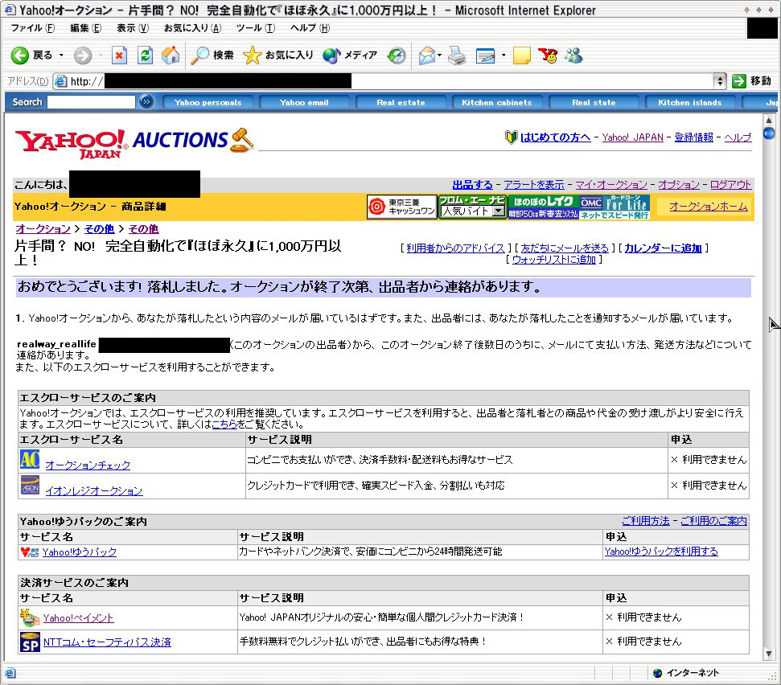Open the 出品する link

(x=473, y=185)
